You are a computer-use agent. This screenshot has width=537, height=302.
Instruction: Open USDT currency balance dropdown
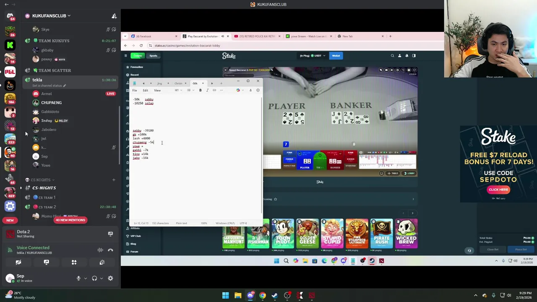[x=313, y=55]
